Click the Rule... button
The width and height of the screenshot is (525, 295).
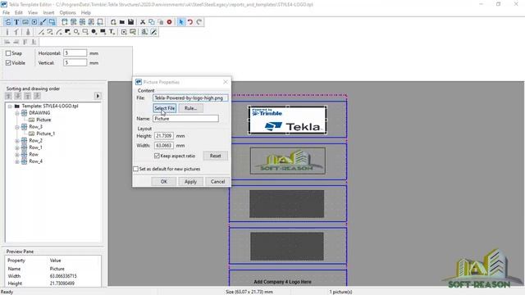tap(190, 108)
